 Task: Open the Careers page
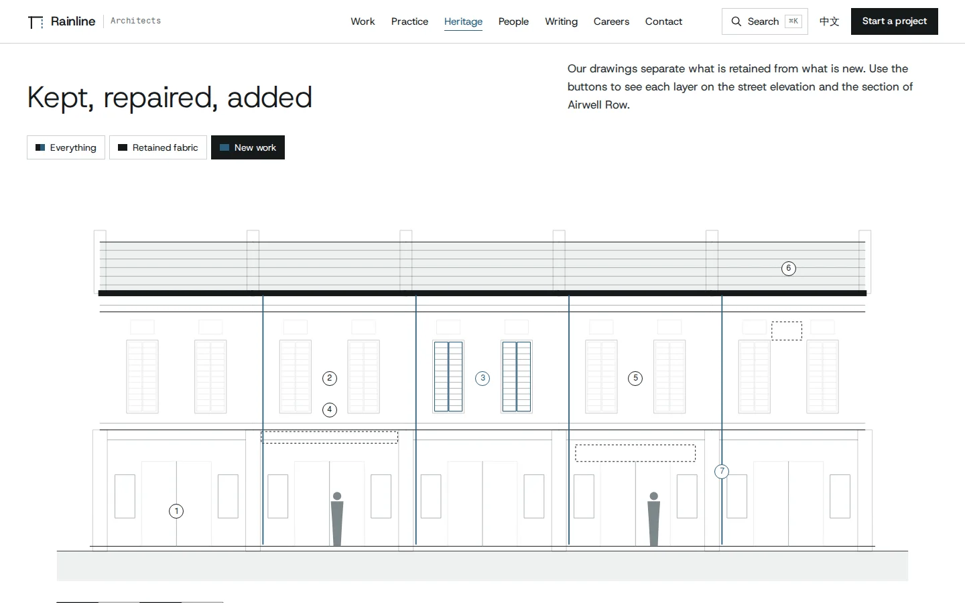(x=611, y=21)
